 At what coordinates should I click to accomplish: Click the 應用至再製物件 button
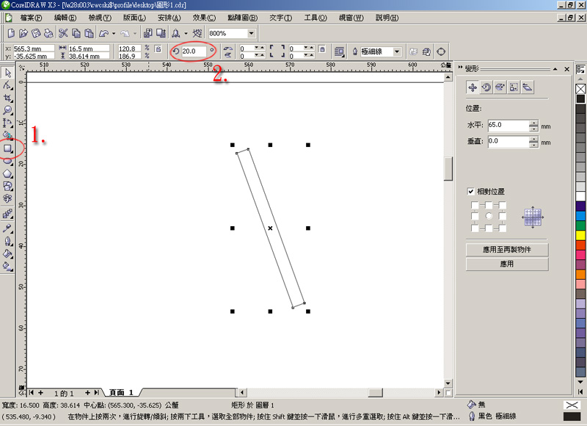coord(507,250)
